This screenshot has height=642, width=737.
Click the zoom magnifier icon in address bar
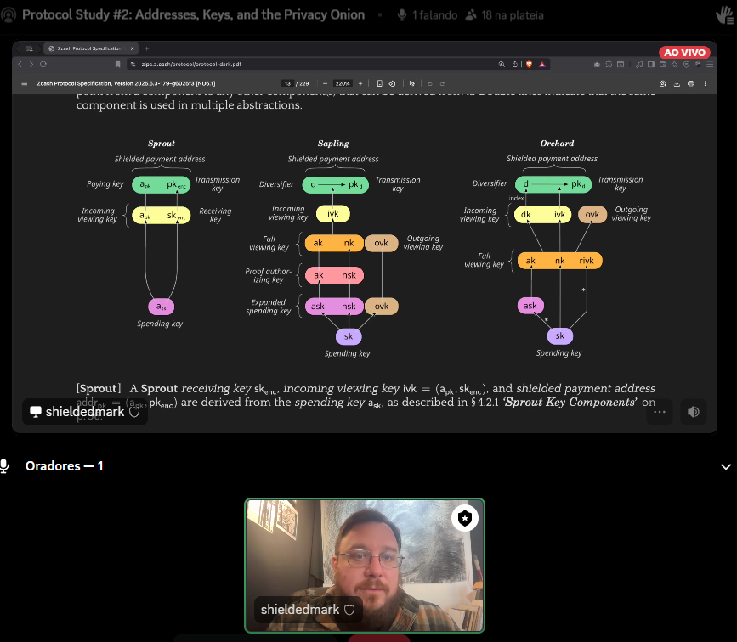pyautogui.click(x=502, y=65)
